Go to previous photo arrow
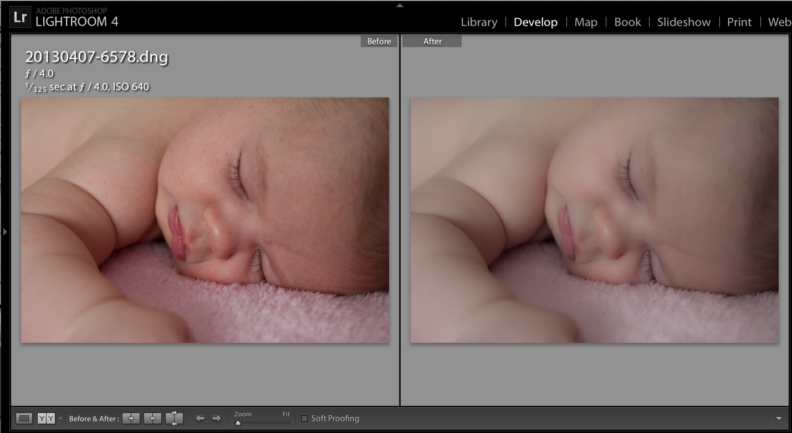 coord(200,419)
